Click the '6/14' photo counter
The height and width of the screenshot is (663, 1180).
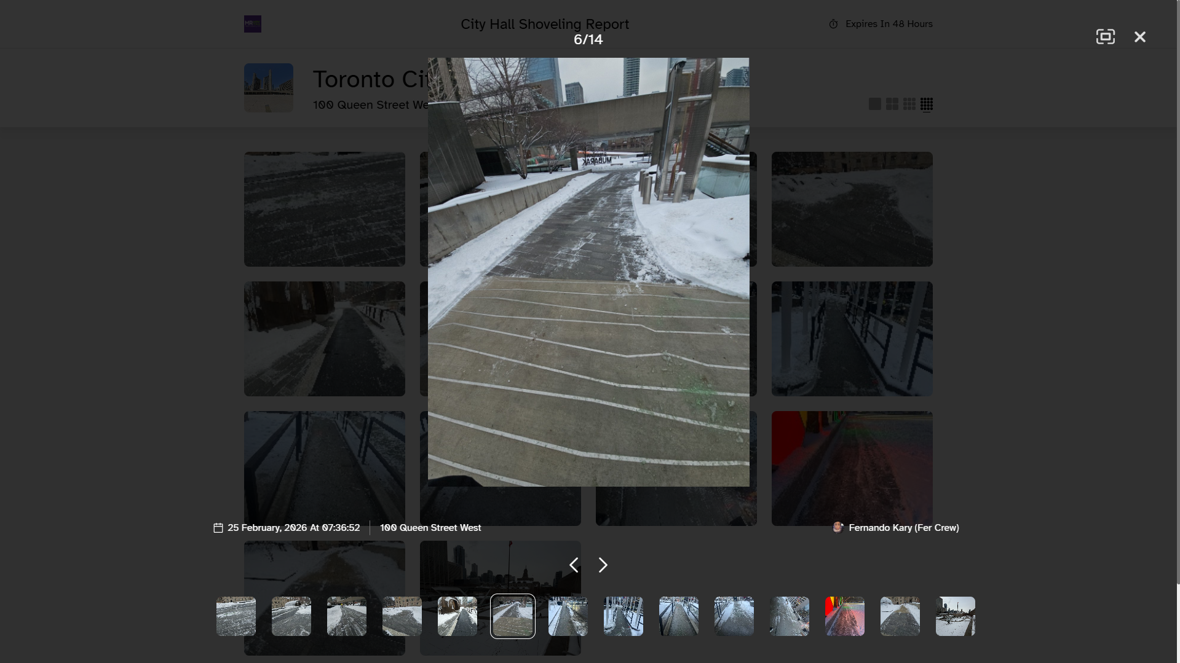pos(588,39)
